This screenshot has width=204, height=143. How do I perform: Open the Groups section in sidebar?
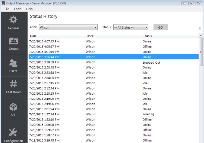pyautogui.click(x=14, y=44)
